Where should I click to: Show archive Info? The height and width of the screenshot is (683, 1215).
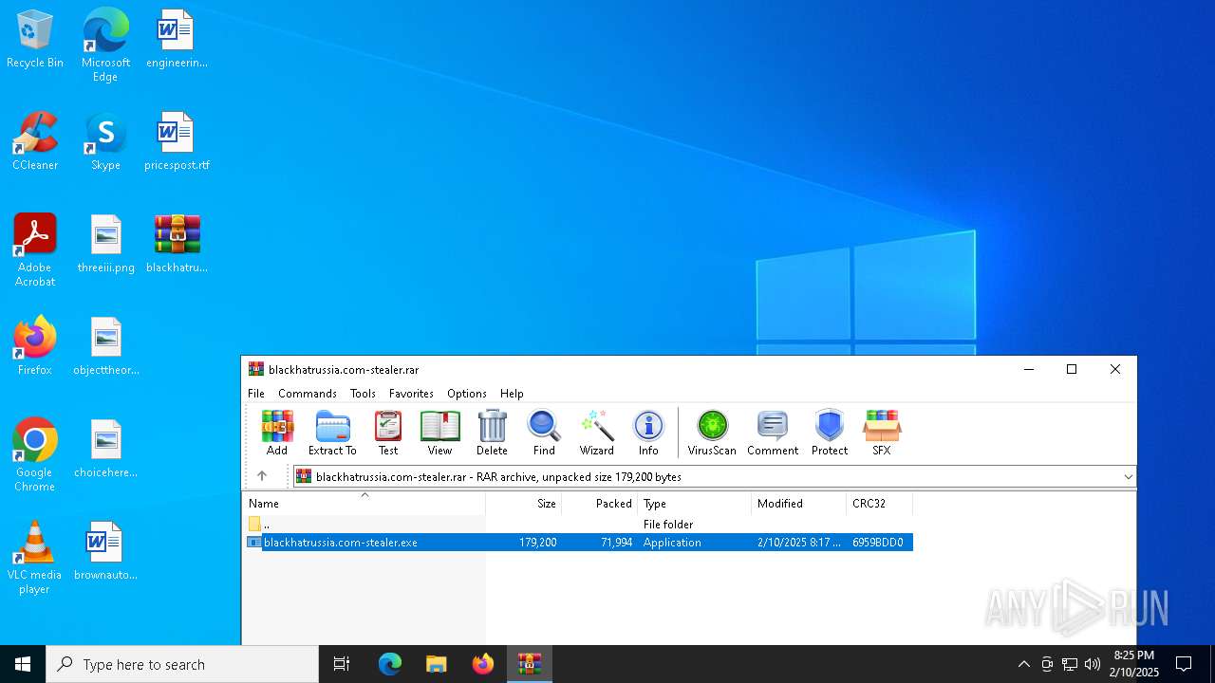pos(648,433)
